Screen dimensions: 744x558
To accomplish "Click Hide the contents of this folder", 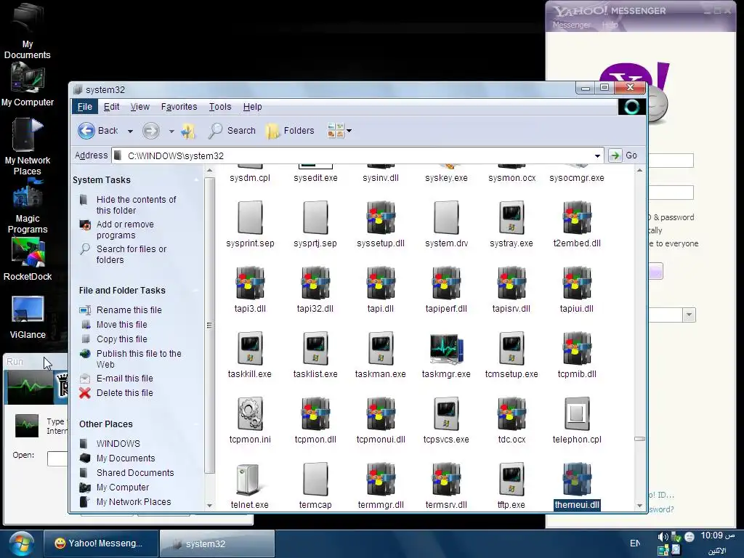I will click(x=136, y=205).
